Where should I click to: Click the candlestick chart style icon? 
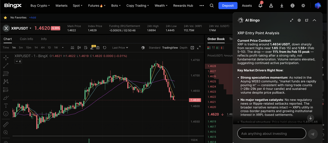click(79, 48)
